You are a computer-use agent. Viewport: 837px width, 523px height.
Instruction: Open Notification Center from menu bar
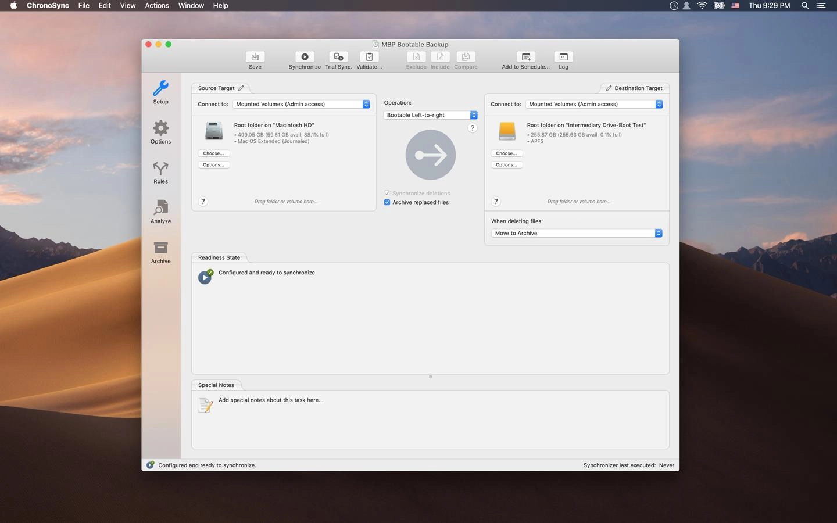821,6
